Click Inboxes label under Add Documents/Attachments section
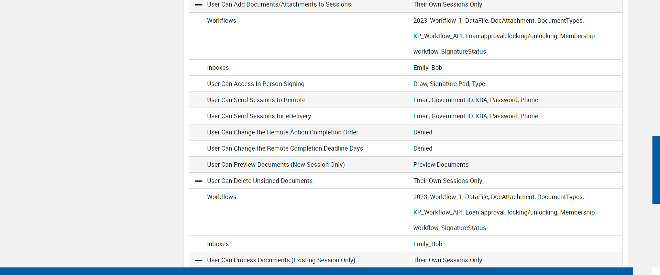660x275 pixels. [218, 68]
